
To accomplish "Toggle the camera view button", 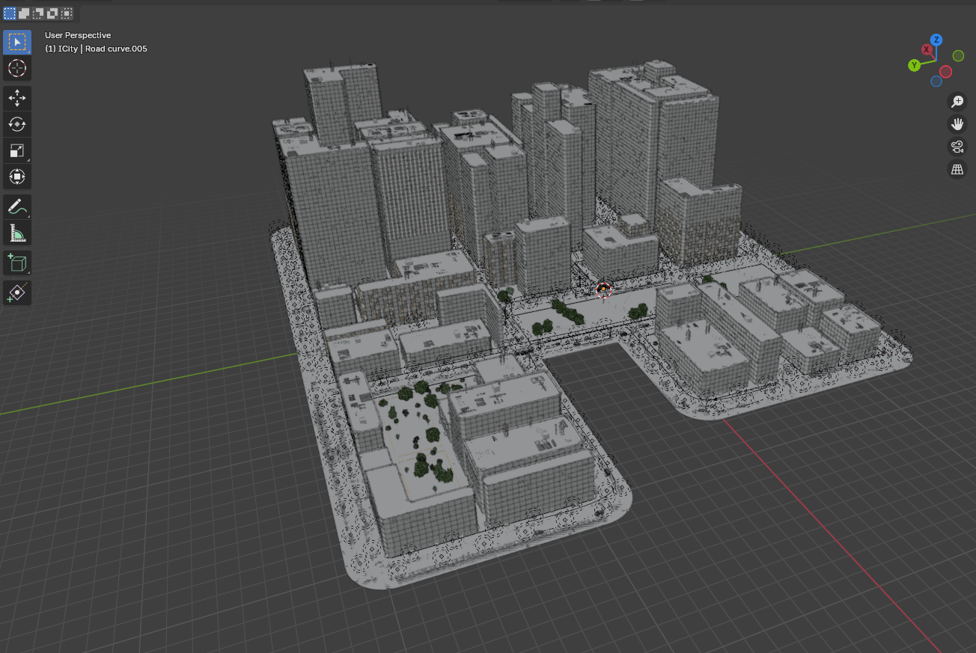I will point(957,147).
